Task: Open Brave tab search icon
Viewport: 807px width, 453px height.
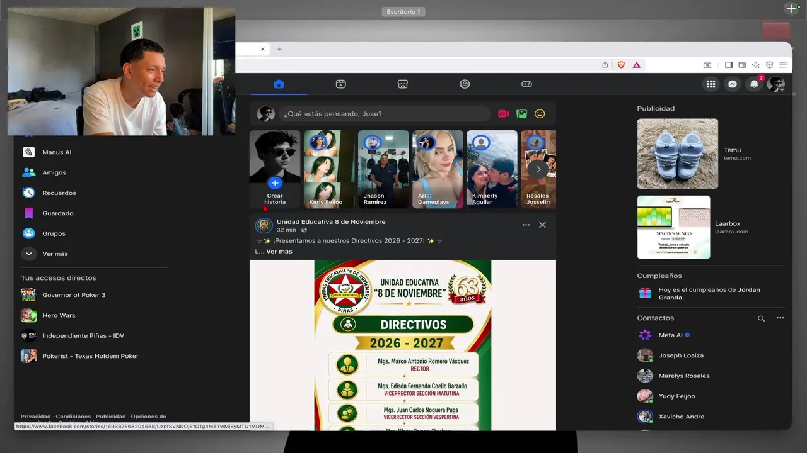Action: tap(707, 64)
